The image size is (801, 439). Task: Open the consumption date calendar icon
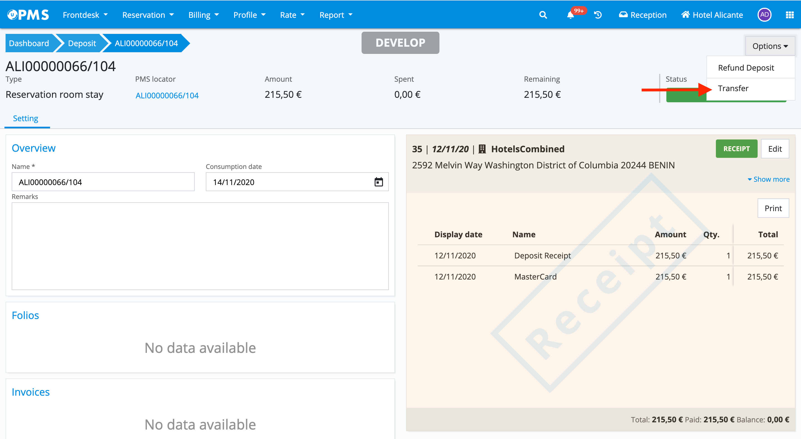(379, 182)
